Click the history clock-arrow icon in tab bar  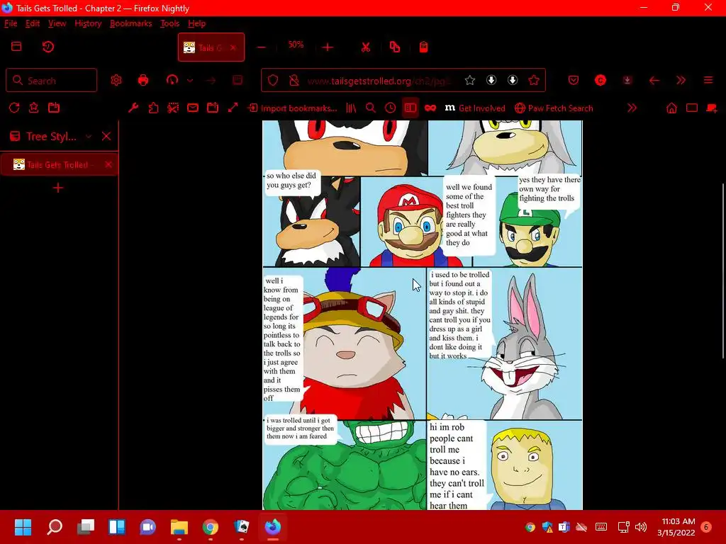coord(48,47)
